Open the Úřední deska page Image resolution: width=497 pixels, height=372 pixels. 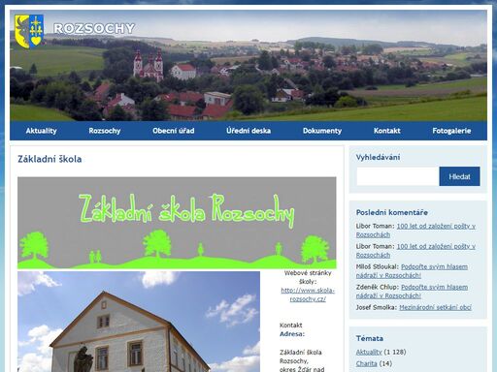coord(248,131)
